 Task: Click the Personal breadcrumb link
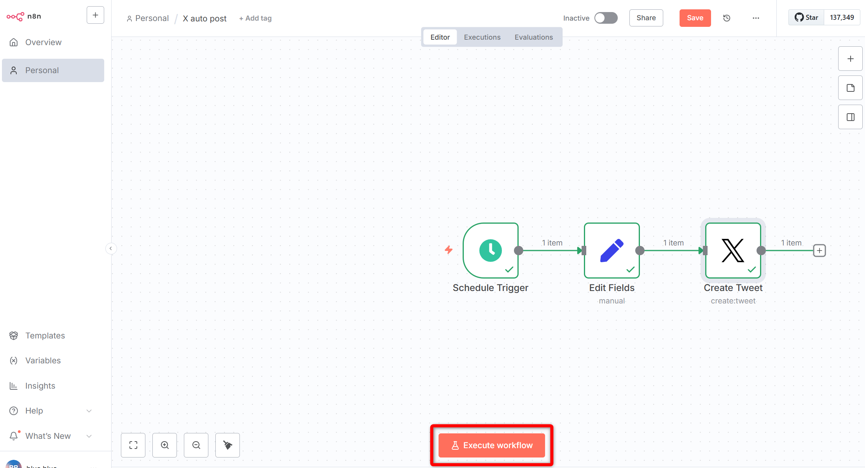click(x=147, y=18)
